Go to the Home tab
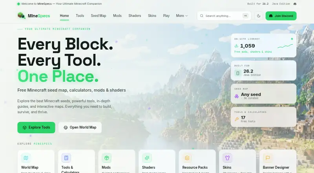Image resolution: width=314 pixels, height=173 pixels. (x=64, y=16)
